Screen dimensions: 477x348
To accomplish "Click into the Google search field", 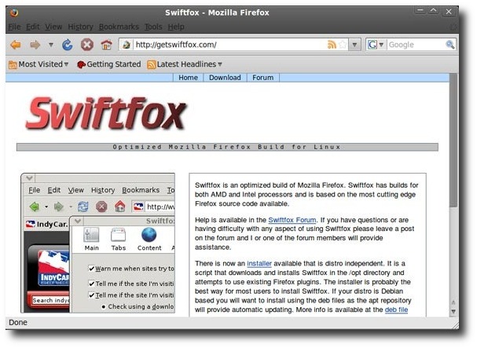I will click(416, 45).
